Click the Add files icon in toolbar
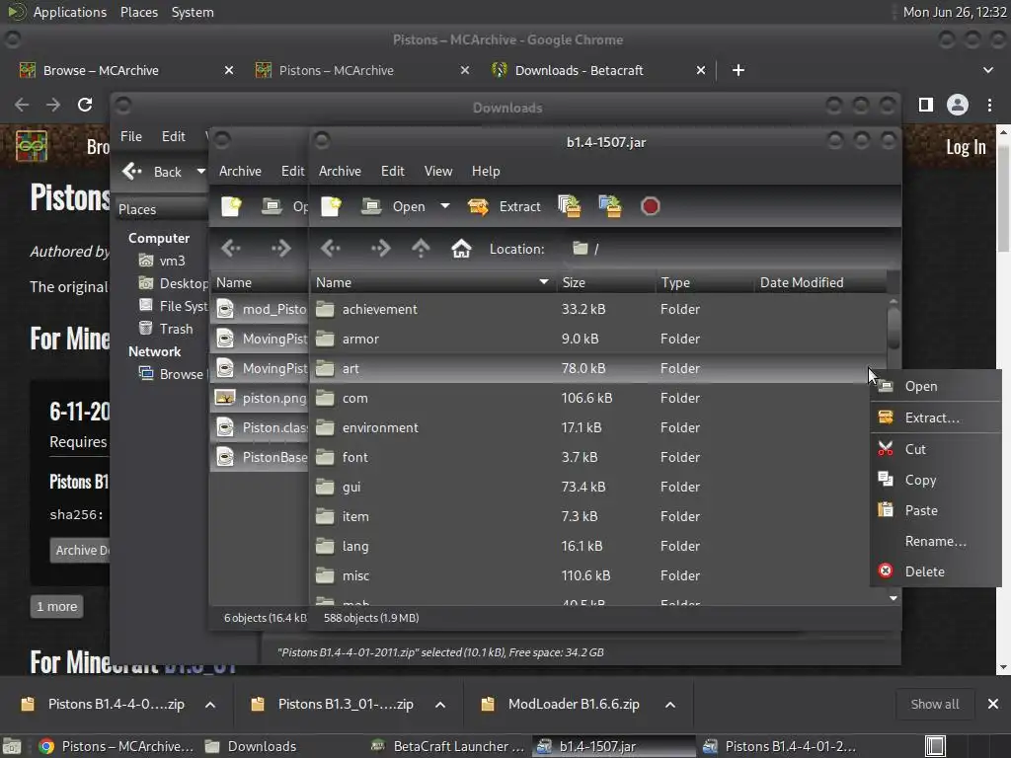 (570, 206)
